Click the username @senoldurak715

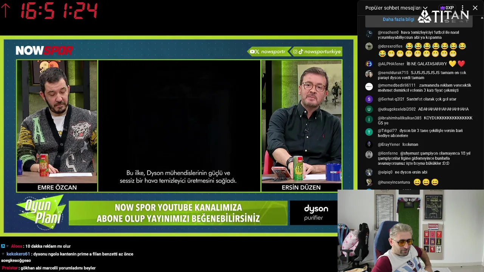[393, 73]
